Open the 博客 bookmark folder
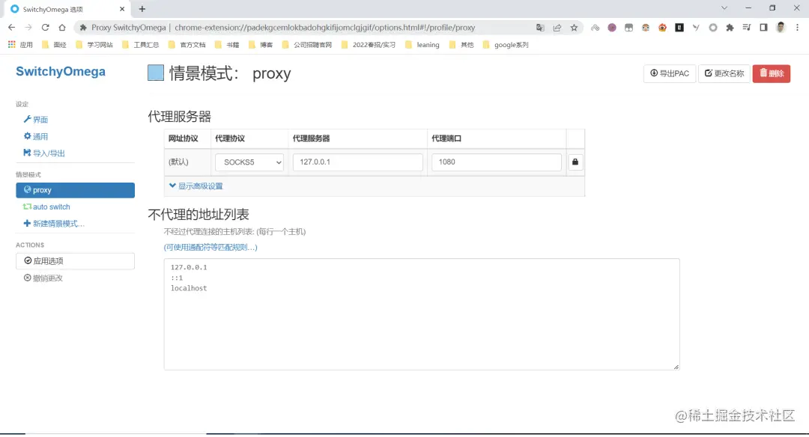 (261, 45)
